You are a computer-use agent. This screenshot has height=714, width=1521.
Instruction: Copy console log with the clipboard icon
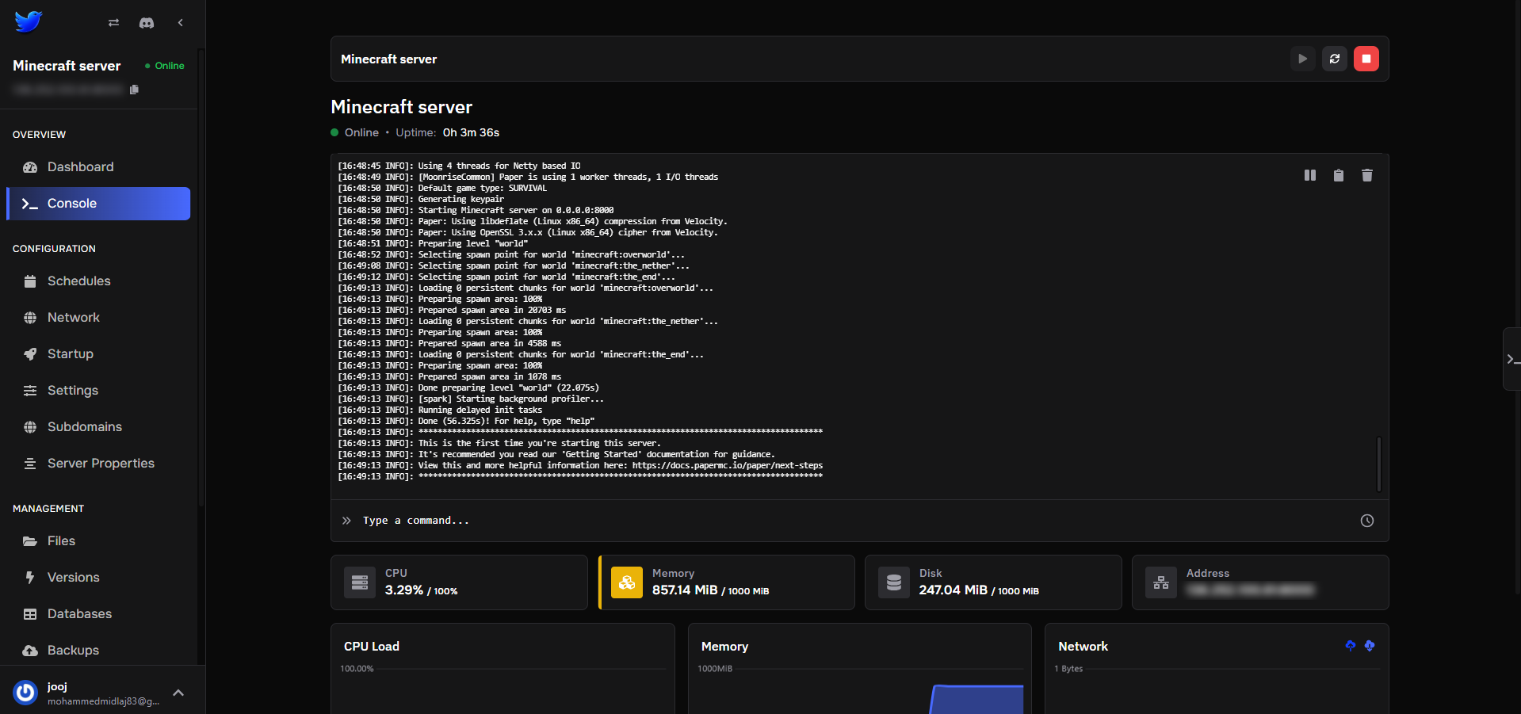1339,175
